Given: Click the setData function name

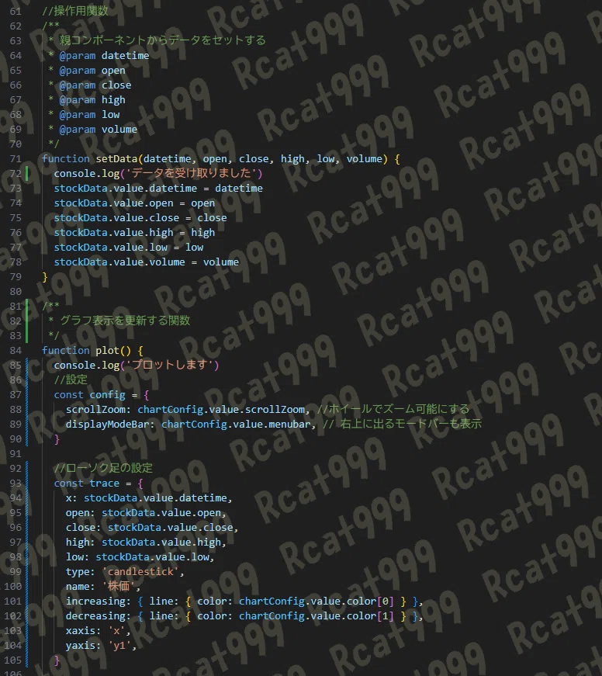Looking at the screenshot, I should tap(116, 158).
